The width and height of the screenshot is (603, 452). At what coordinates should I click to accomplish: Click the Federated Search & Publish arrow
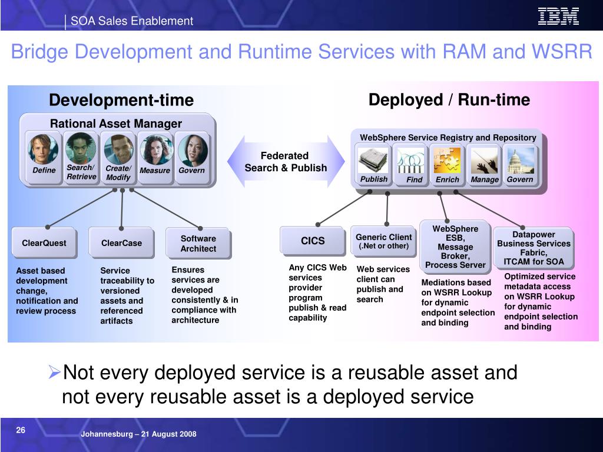click(286, 161)
